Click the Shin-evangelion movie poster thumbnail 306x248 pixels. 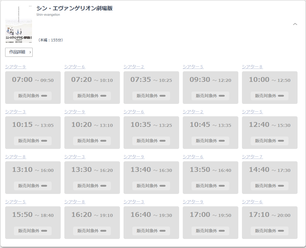point(18,24)
